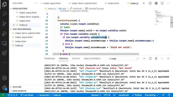173x97 pixels.
Task: Open editor More Actions menu
Action: point(168,3)
